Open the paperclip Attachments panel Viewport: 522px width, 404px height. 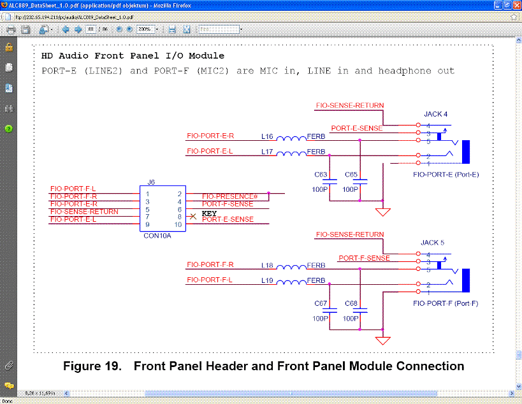(9, 366)
